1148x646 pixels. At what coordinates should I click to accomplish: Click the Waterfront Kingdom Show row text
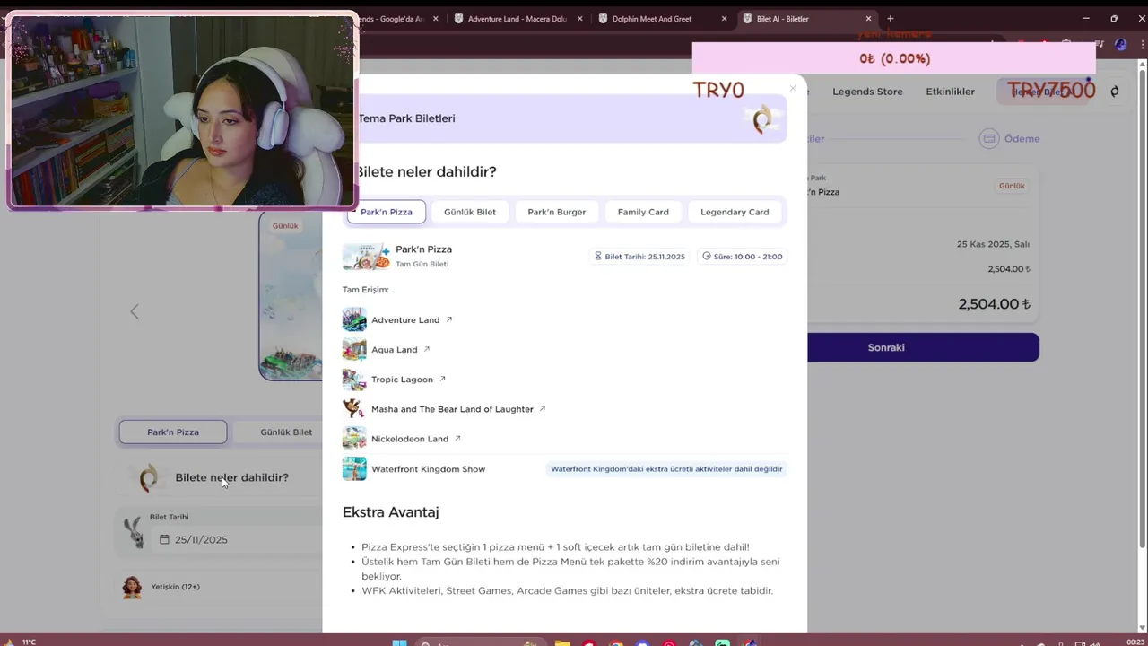coord(428,468)
